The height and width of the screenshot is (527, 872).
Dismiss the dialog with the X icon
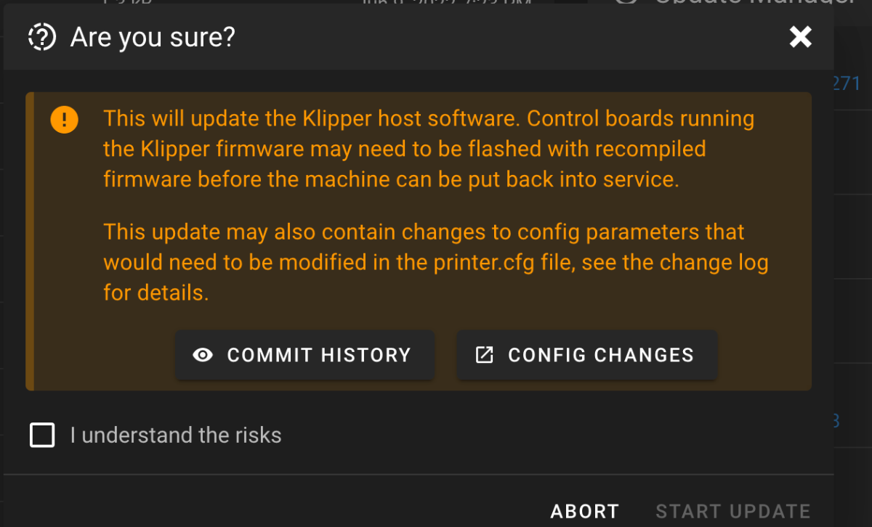pos(800,37)
